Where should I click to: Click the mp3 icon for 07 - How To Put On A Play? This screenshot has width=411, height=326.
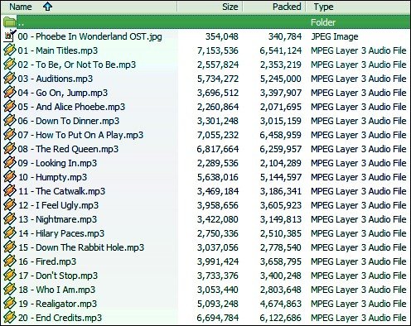9,135
